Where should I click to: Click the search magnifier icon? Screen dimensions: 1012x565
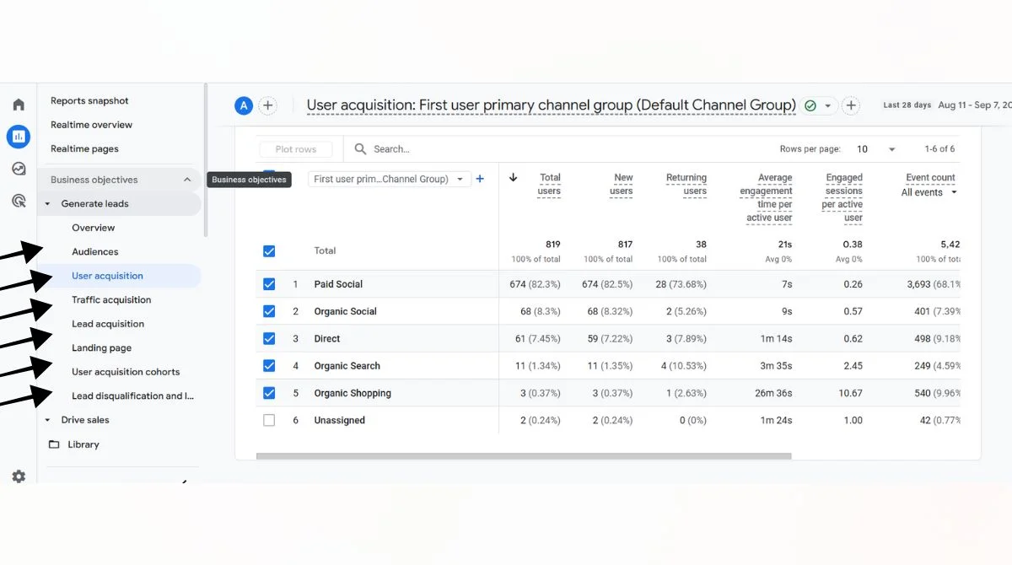point(360,149)
